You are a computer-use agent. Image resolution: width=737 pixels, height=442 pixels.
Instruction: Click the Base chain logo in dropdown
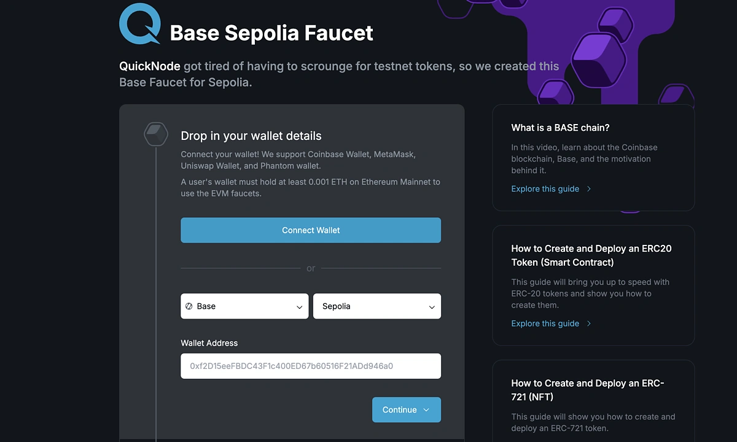point(189,306)
